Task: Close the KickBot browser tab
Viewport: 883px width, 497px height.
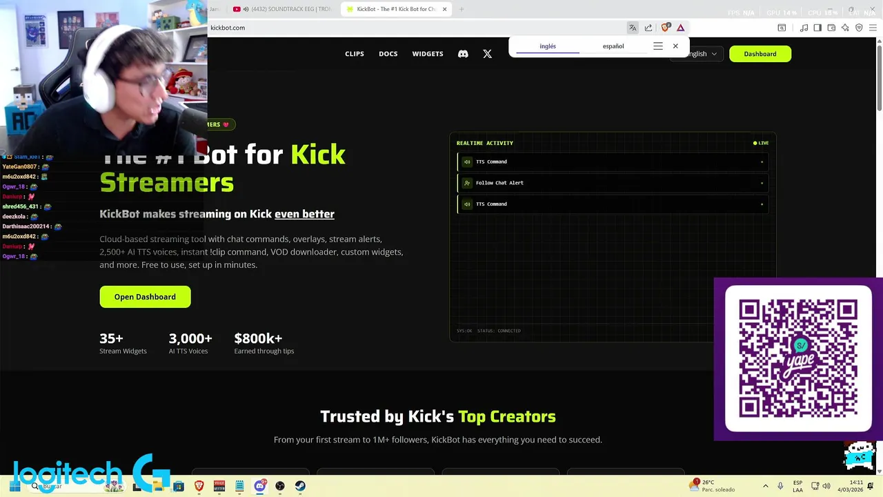Action: pyautogui.click(x=445, y=9)
